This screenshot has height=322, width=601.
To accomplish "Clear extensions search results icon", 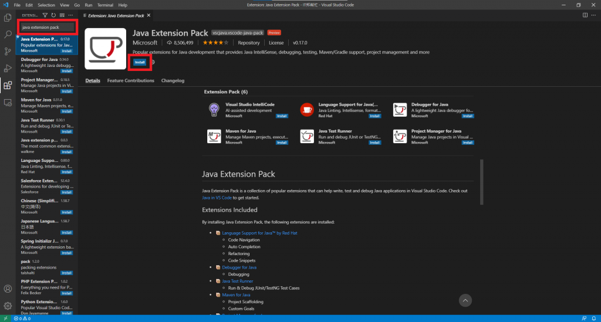I will pos(62,15).
